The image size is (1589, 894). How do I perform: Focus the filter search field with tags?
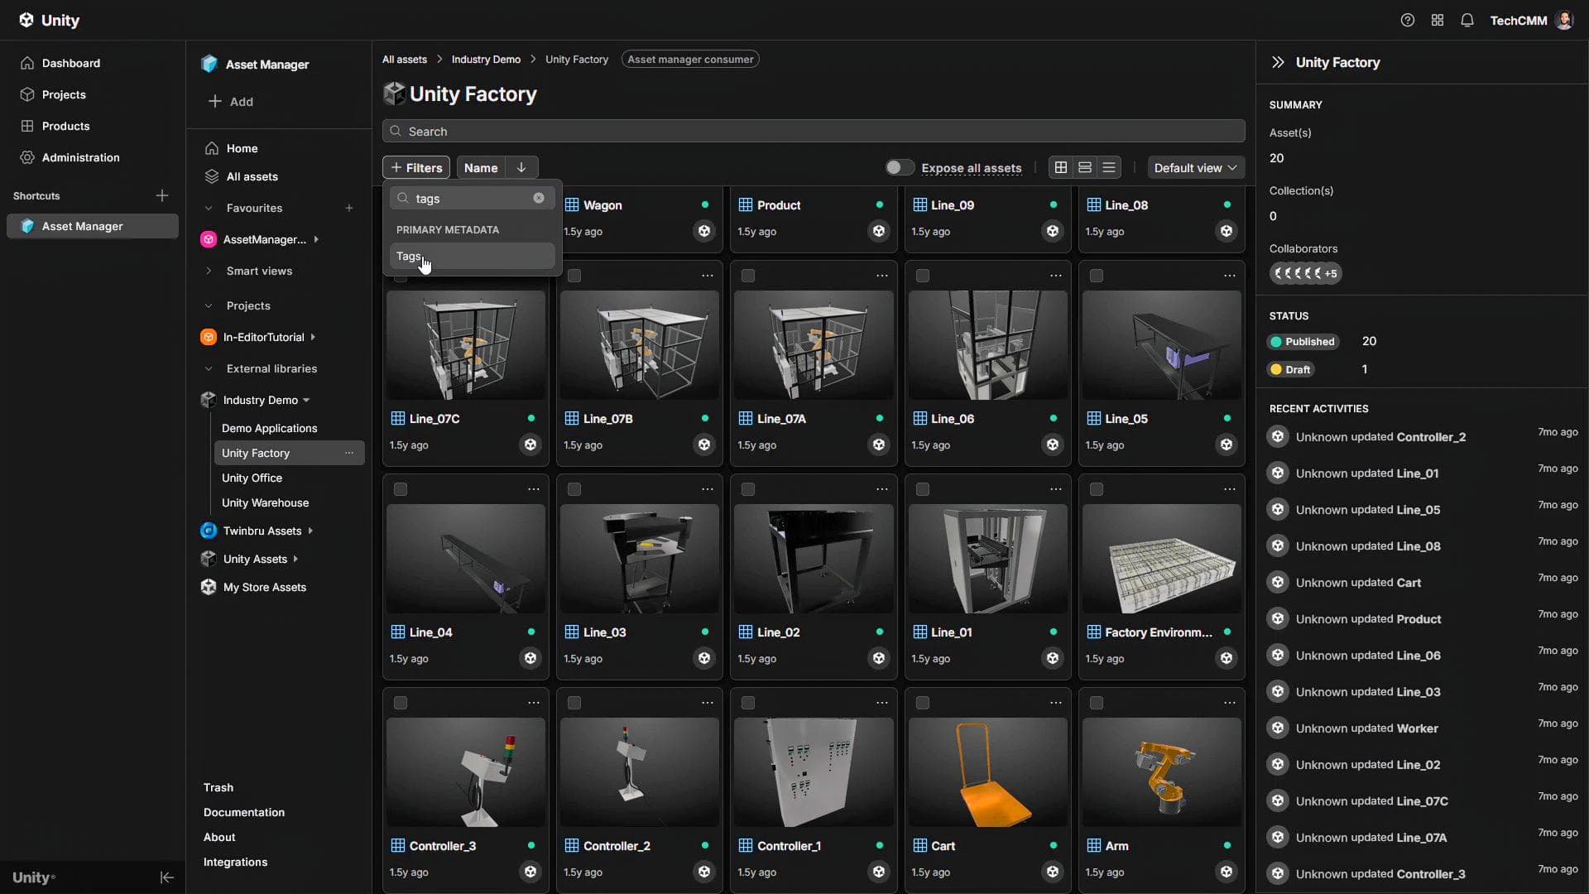[473, 198]
